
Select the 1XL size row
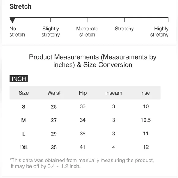point(85,147)
